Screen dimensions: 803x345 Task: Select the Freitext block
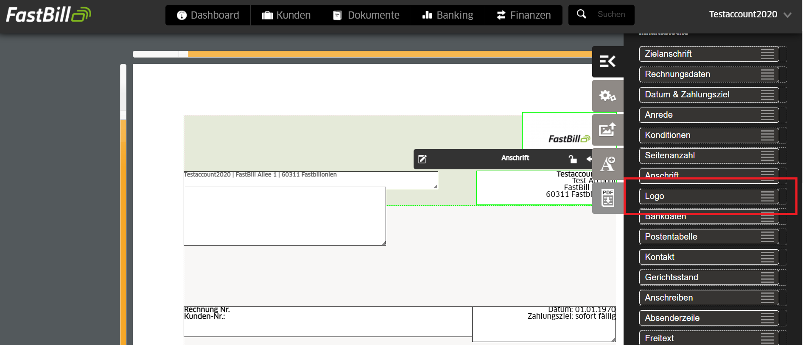709,338
